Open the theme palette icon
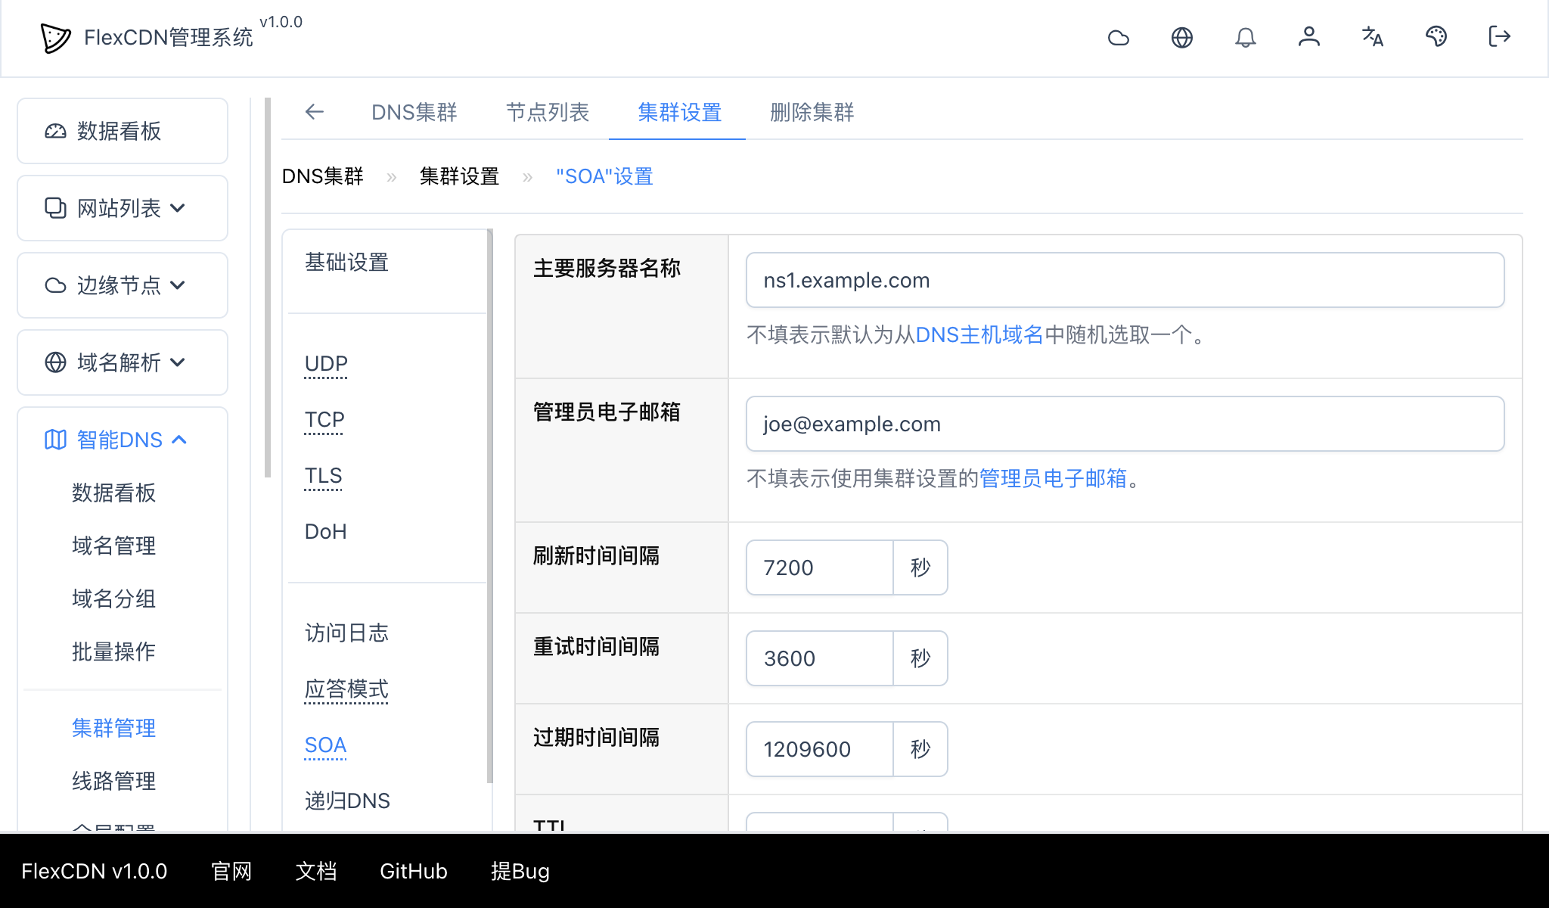This screenshot has height=908, width=1549. click(x=1436, y=37)
